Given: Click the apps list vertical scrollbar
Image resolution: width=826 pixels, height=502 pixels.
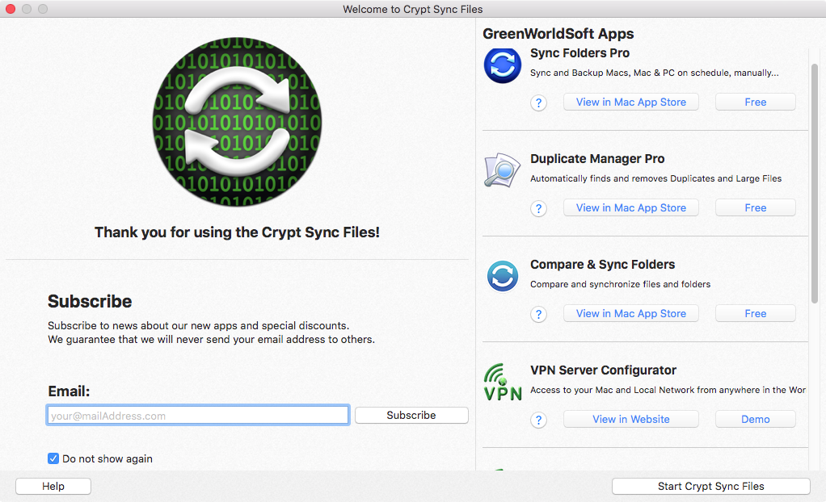Looking at the screenshot, I should click(x=815, y=182).
